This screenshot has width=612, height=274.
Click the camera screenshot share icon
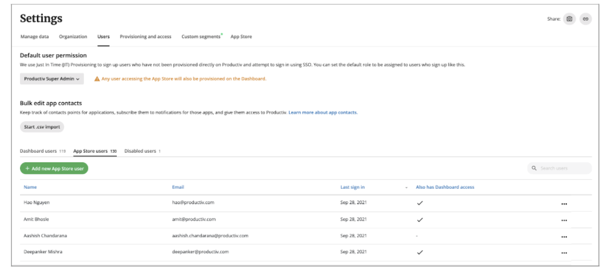click(569, 19)
